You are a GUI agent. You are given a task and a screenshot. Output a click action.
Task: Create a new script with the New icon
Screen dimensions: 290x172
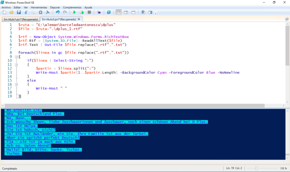(4, 12)
